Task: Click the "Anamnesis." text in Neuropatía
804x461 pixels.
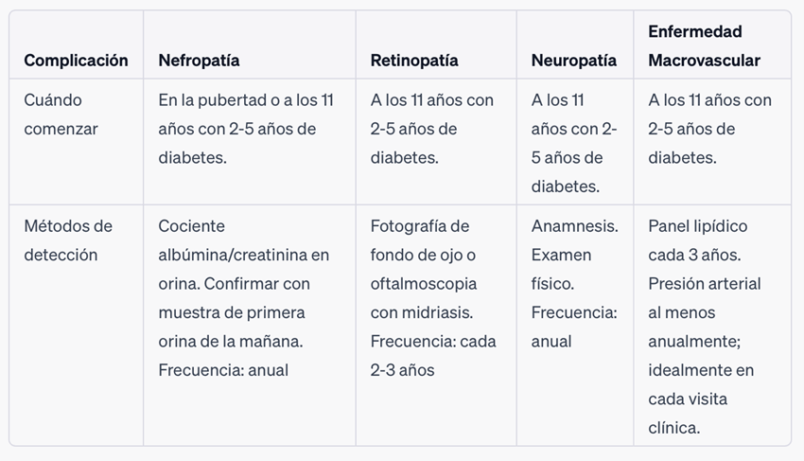Action: pyautogui.click(x=574, y=226)
